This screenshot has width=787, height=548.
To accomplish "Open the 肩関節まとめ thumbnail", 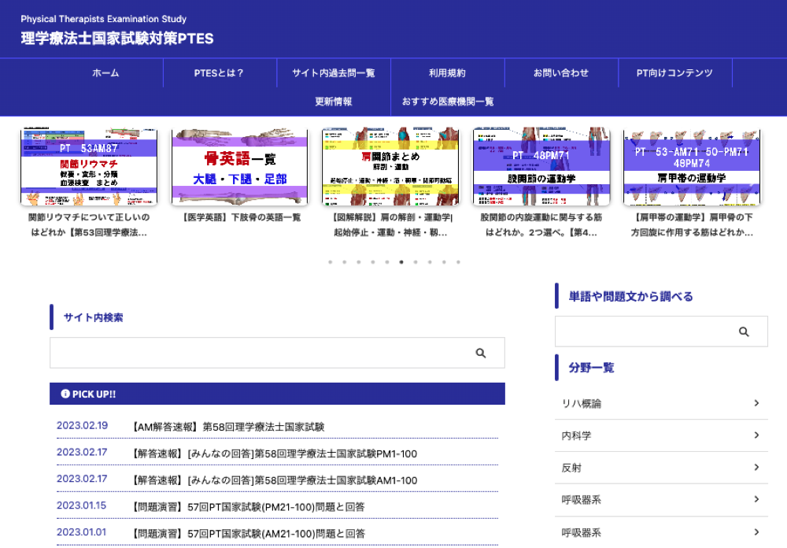I will click(x=390, y=166).
